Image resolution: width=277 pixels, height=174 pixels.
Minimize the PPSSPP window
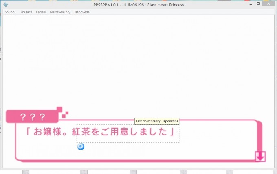(x=251, y=4)
